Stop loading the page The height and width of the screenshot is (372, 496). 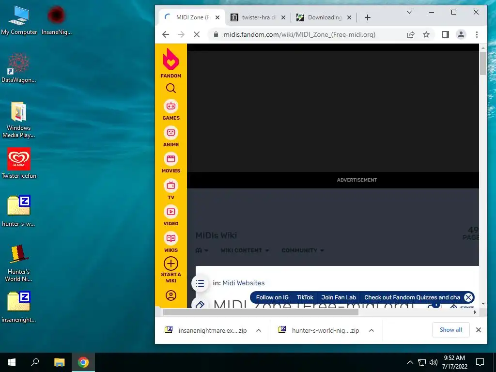(x=197, y=34)
